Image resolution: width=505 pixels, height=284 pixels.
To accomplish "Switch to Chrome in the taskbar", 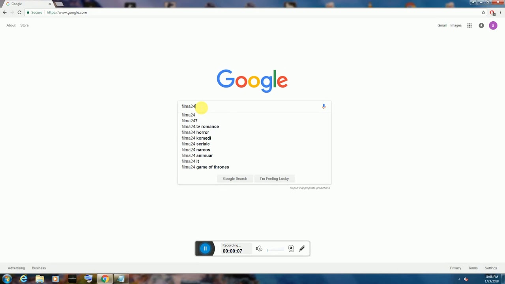I will click(105, 279).
